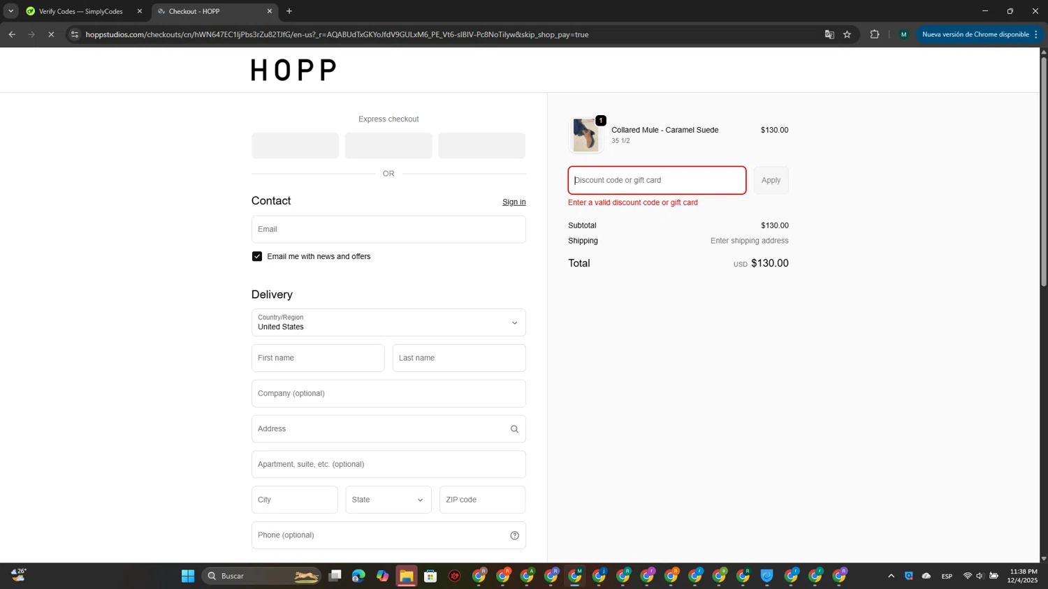This screenshot has width=1048, height=589.
Task: Open the Chrome profile avatar M
Action: [x=903, y=34]
